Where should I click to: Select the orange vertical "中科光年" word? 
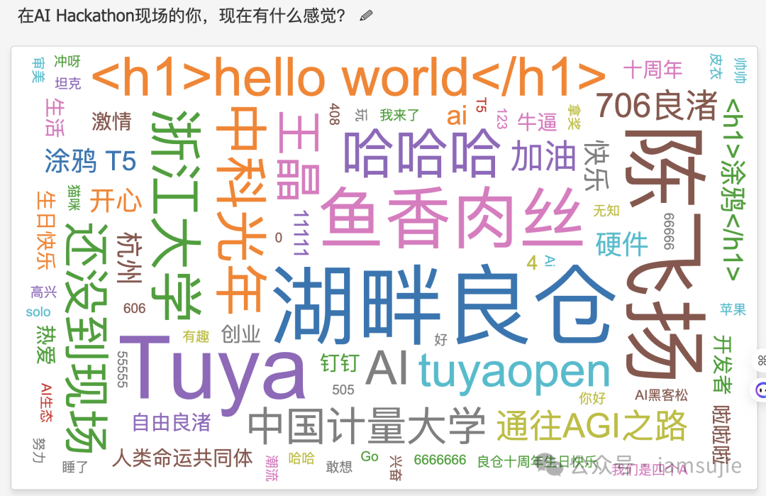[x=241, y=209]
